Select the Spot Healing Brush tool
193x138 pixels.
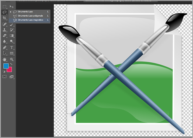click(x=4, y=24)
